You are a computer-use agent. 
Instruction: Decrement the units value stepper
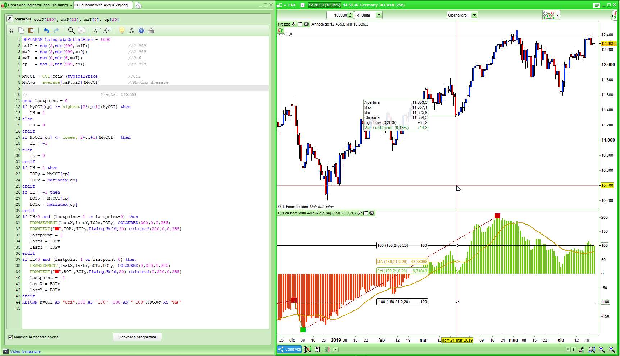pyautogui.click(x=351, y=17)
